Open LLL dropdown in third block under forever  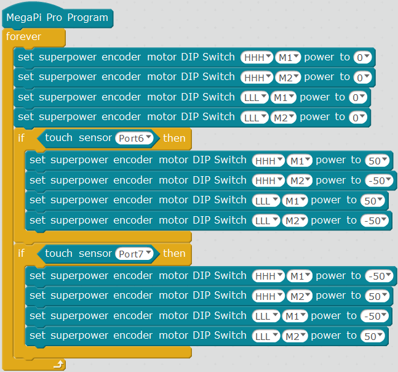(x=253, y=98)
